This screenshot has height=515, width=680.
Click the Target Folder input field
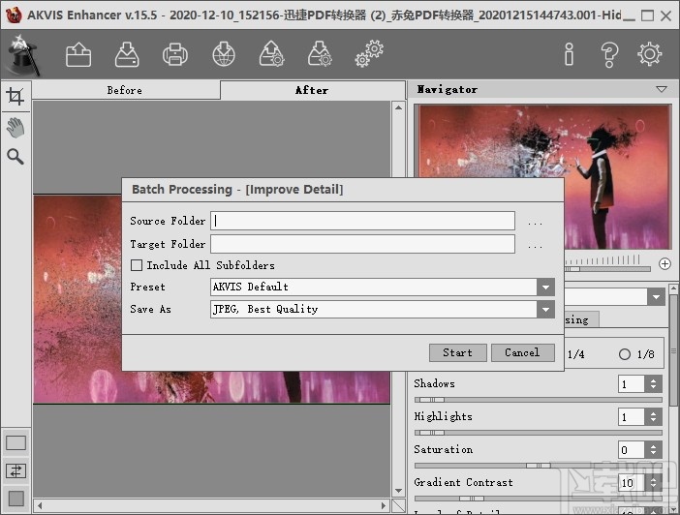[362, 244]
